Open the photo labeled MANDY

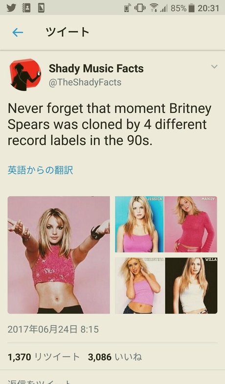coord(191,224)
